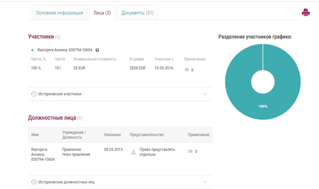Click the teal bullet beside the participant name

click(x=33, y=50)
